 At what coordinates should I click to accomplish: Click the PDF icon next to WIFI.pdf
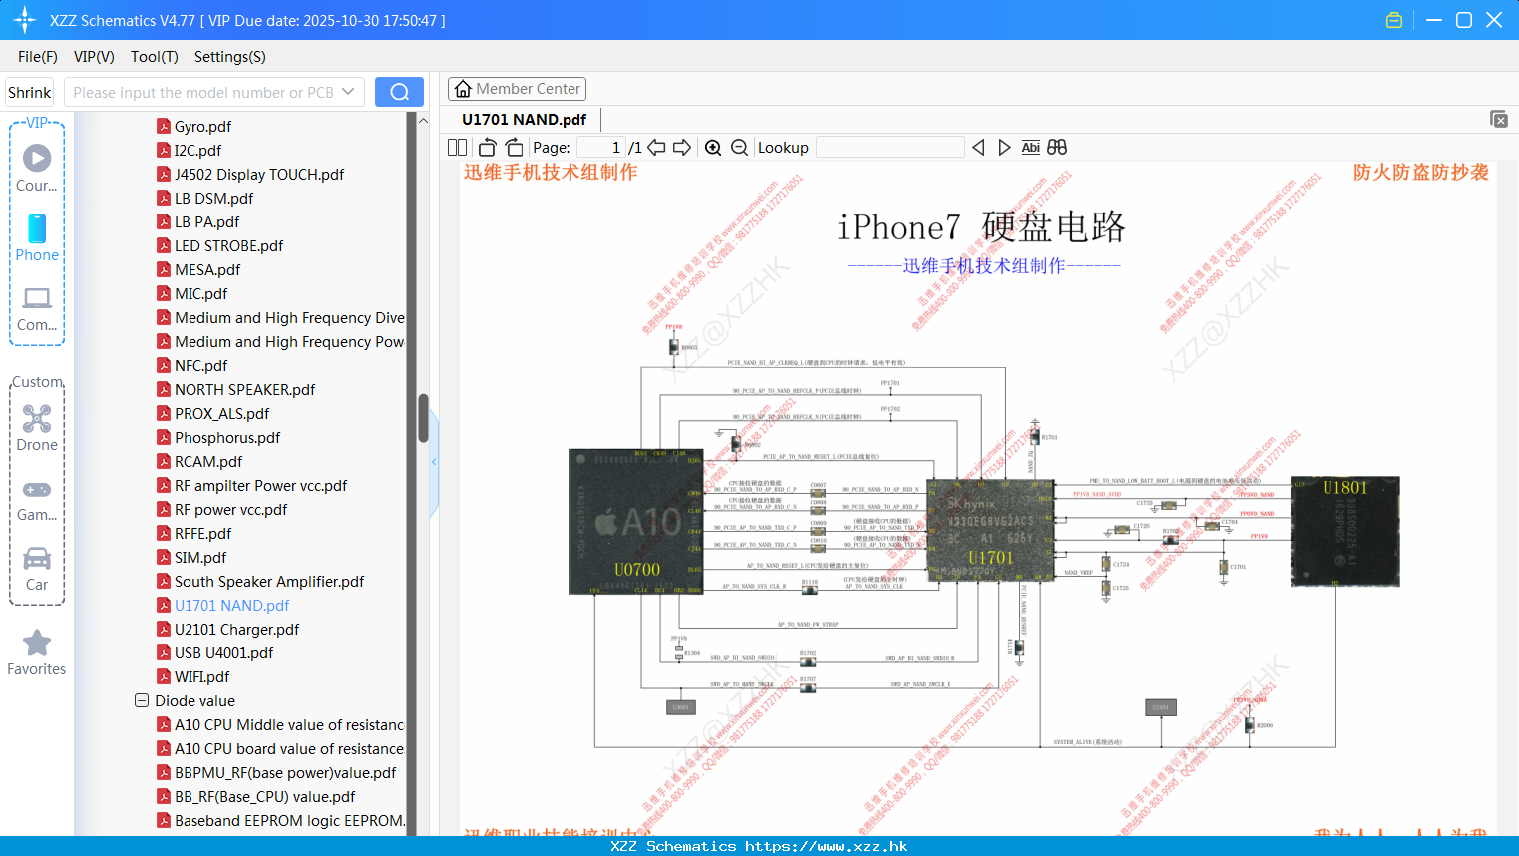pyautogui.click(x=164, y=676)
